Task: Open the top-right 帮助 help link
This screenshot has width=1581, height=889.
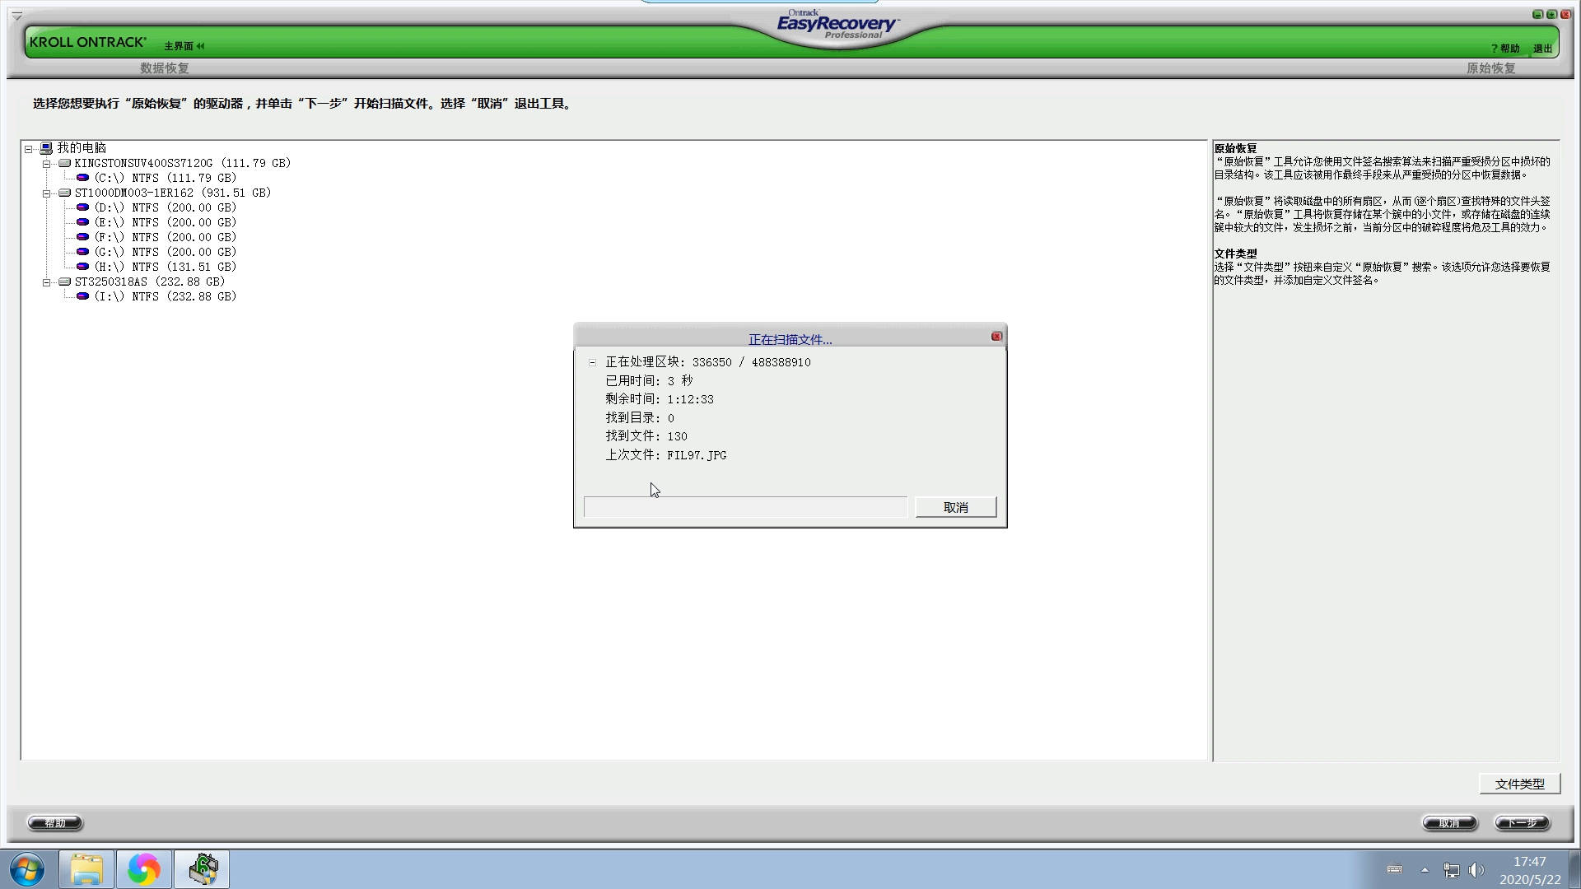Action: pos(1505,49)
